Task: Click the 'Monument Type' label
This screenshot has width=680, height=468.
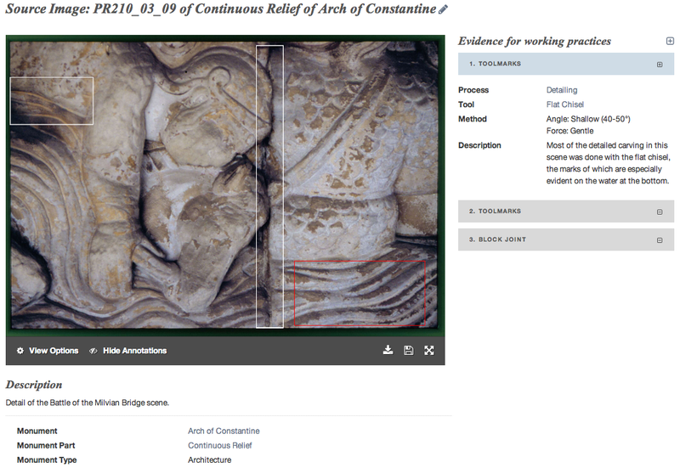Action: [x=47, y=460]
